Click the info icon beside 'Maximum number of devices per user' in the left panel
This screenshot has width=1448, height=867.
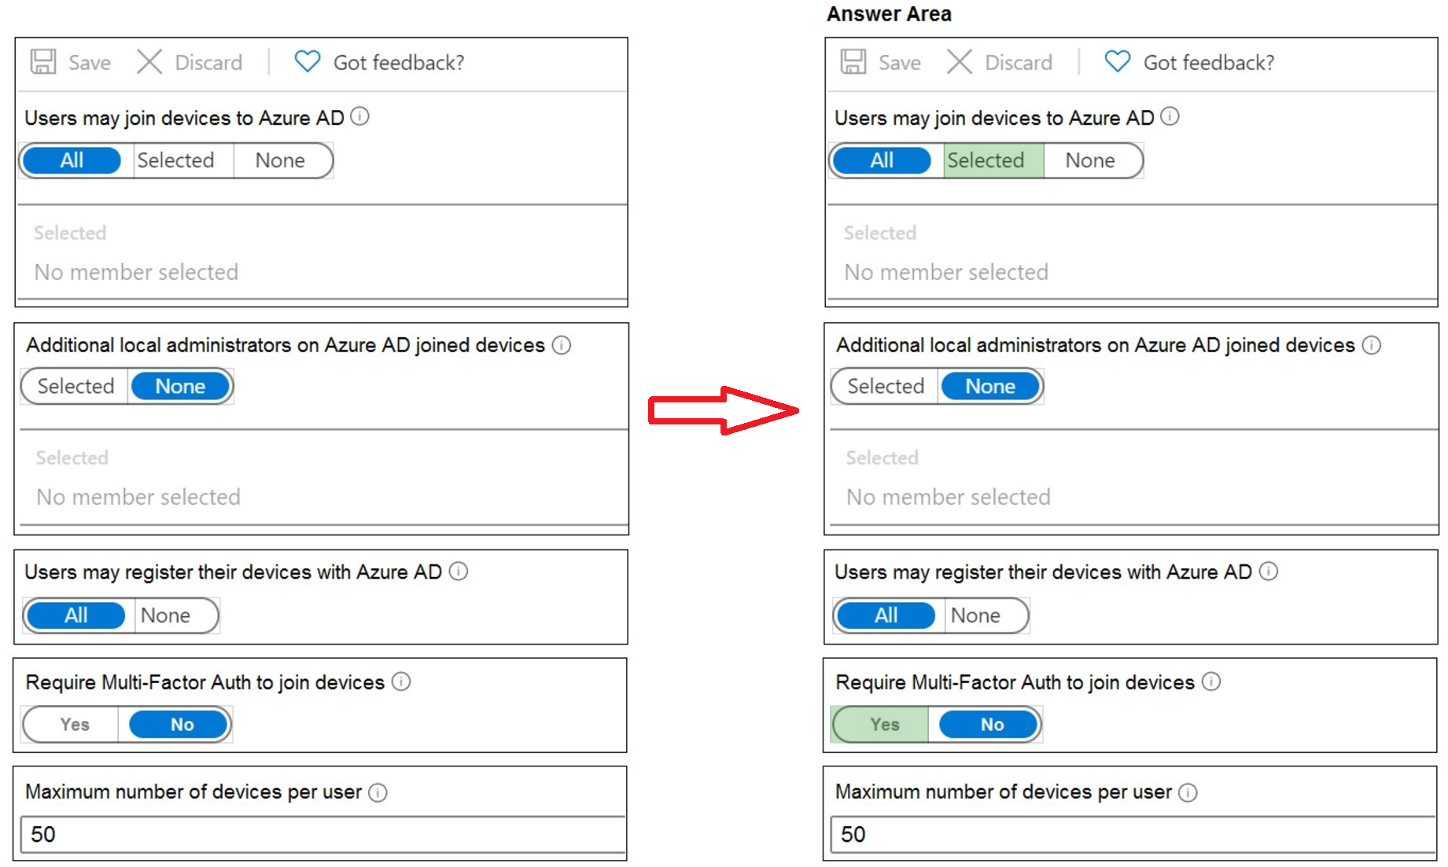pyautogui.click(x=378, y=792)
